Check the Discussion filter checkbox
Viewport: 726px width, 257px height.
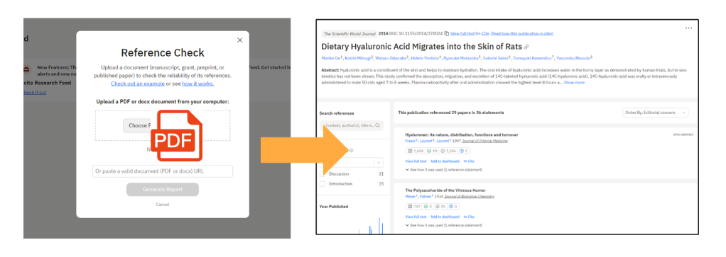pos(323,174)
